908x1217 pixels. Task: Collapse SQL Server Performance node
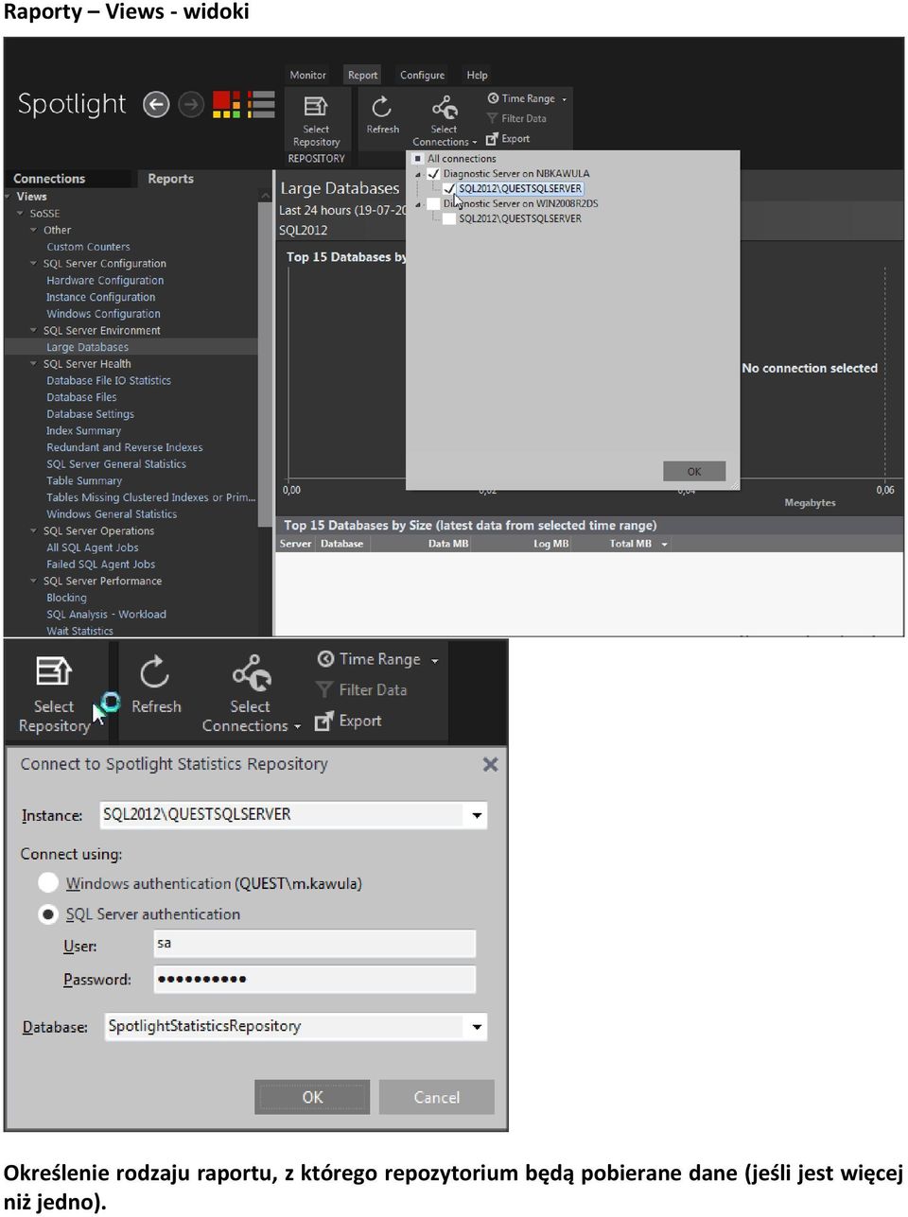point(34,582)
